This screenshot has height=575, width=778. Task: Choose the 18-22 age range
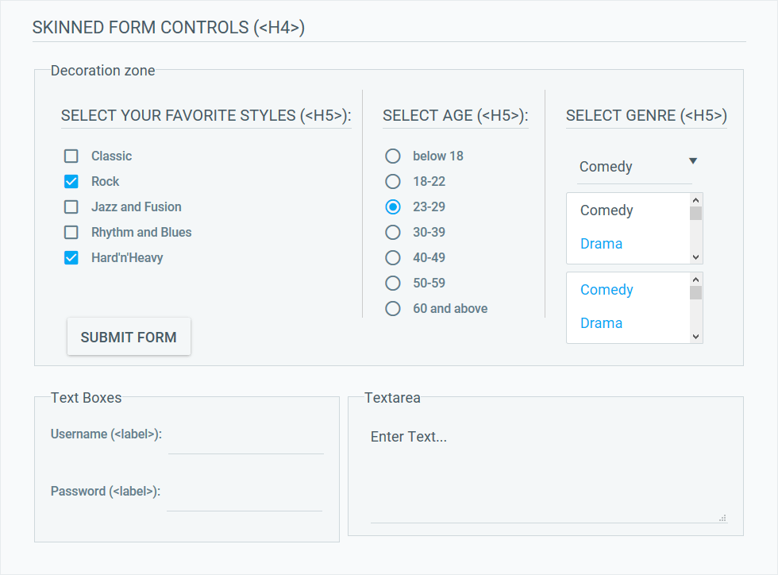(x=392, y=181)
